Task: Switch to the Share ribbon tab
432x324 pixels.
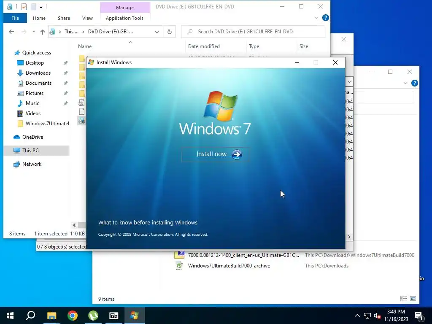Action: pyautogui.click(x=64, y=18)
